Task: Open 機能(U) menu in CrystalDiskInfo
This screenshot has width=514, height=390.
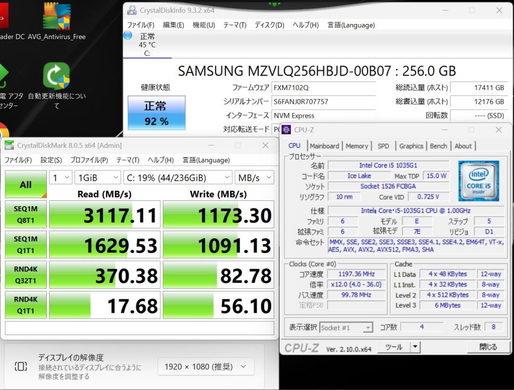Action: (203, 25)
